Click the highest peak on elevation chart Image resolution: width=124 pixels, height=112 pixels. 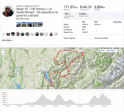point(102,93)
